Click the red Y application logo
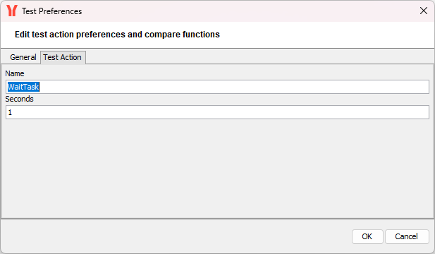This screenshot has width=435, height=254. (x=12, y=11)
